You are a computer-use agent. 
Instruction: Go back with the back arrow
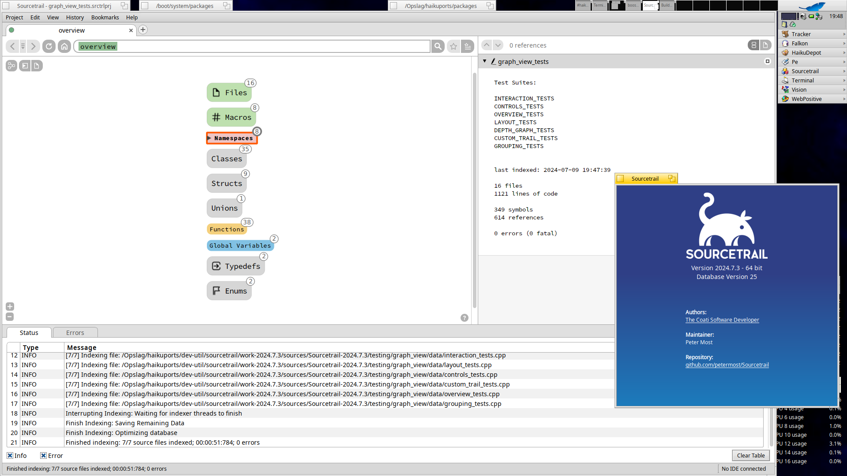click(13, 46)
